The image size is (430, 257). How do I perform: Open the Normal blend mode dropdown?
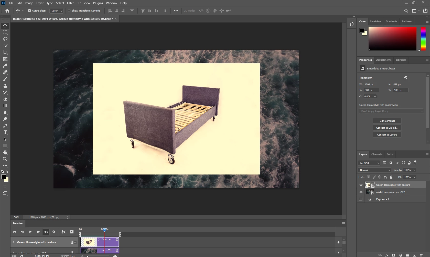tap(374, 170)
